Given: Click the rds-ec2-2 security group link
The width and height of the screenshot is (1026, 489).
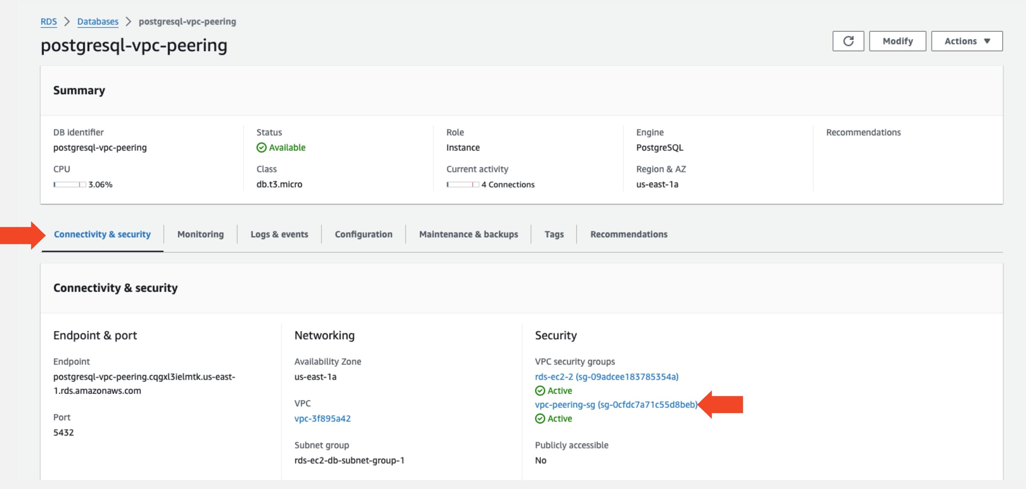Looking at the screenshot, I should coord(607,376).
